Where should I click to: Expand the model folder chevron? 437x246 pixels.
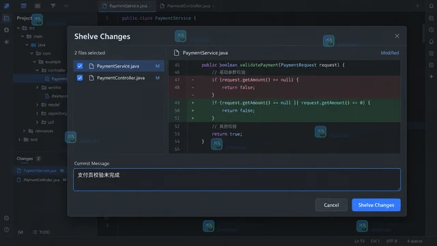coord(37,105)
